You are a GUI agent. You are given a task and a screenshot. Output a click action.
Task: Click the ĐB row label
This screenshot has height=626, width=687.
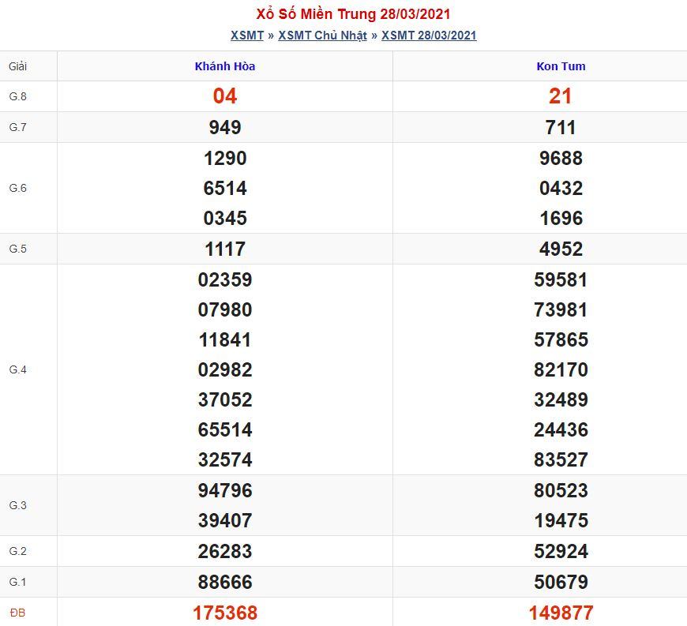[17, 613]
